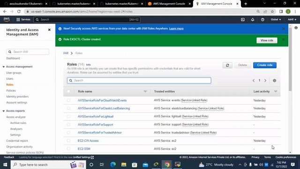Image resolution: width=300 pixels, height=169 pixels.
Task: Go to next page of roles
Action: coord(265,80)
